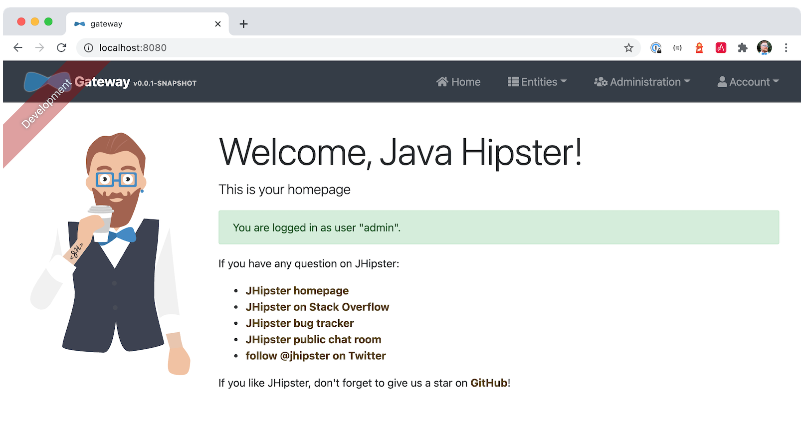The width and height of the screenshot is (805, 435).
Task: Click the site information icon in address bar
Action: pyautogui.click(x=88, y=48)
